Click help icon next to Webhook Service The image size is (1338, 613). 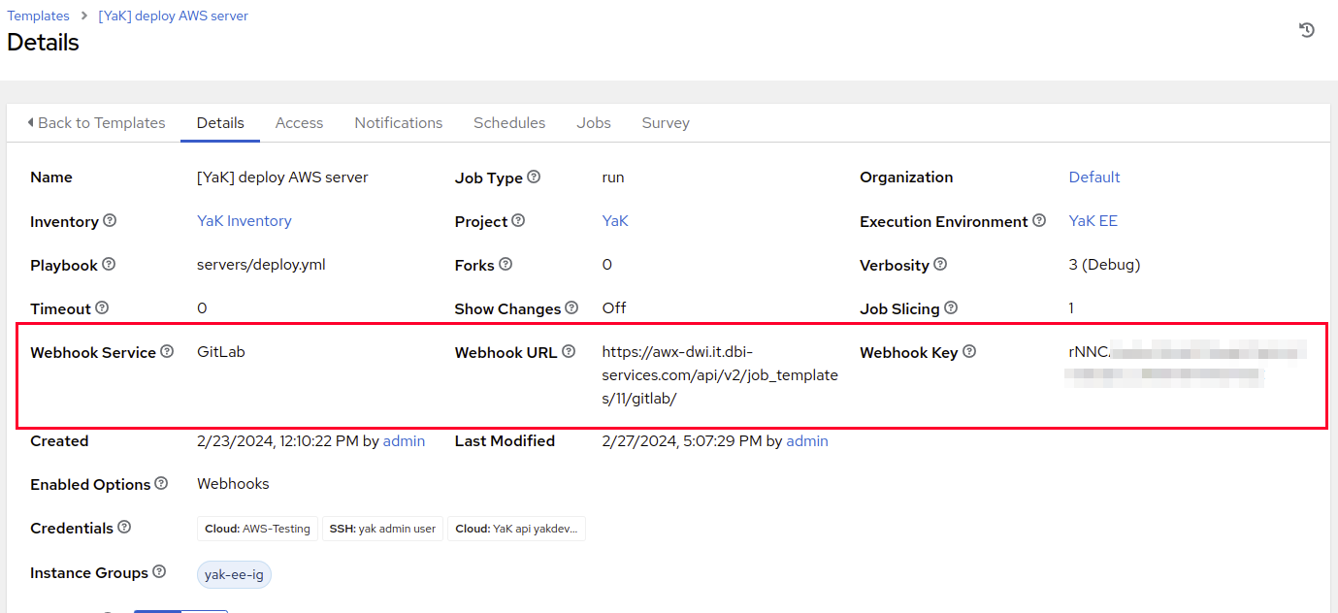click(167, 352)
